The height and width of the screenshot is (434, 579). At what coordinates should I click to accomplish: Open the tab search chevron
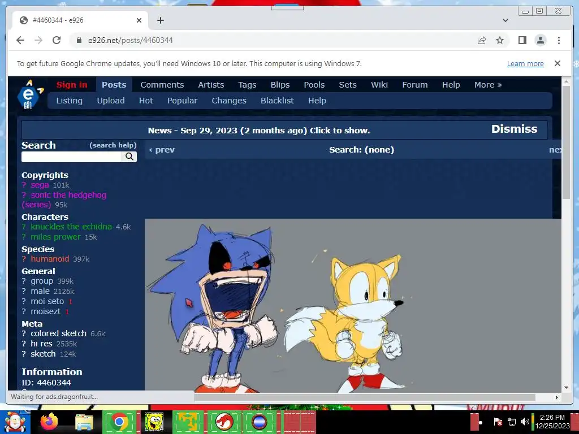pyautogui.click(x=505, y=20)
